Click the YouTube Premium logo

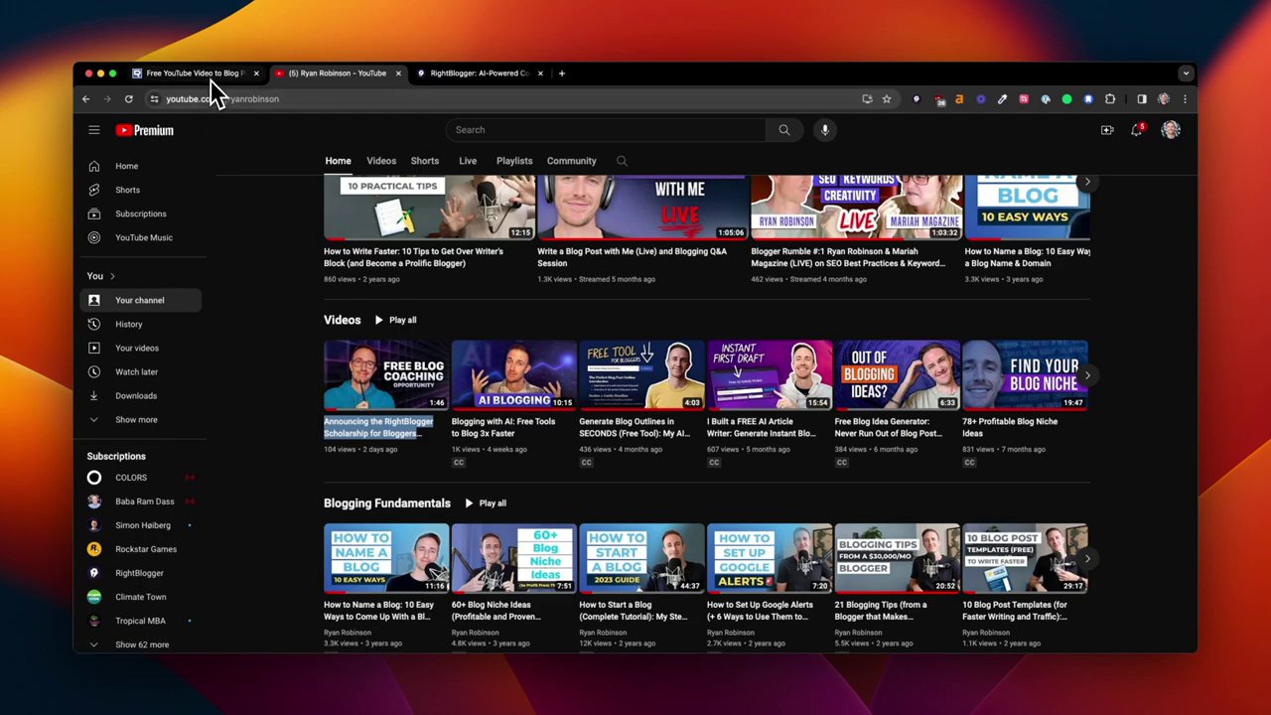145,129
